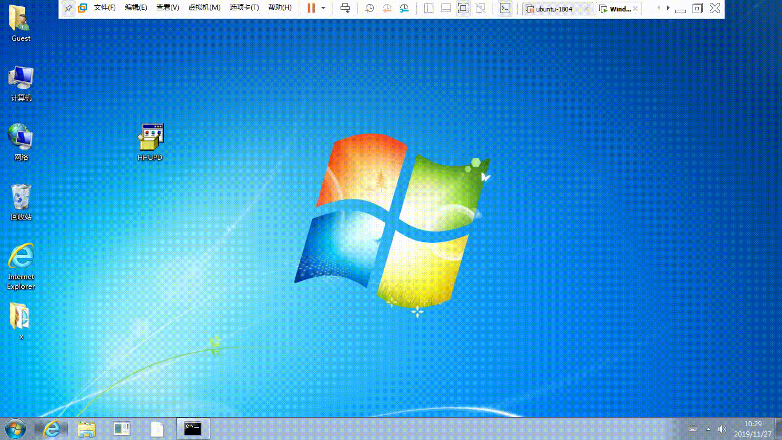
Task: Open the snapshot manager
Action: click(x=404, y=8)
